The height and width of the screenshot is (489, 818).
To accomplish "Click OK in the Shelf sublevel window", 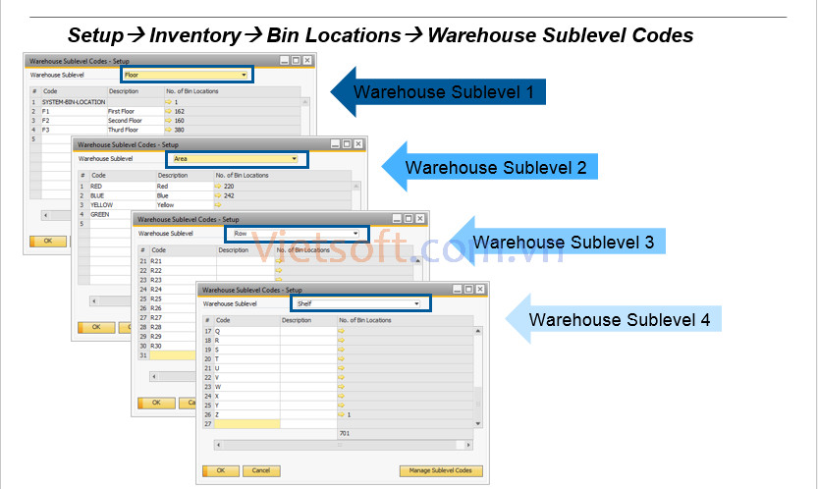I will (220, 471).
